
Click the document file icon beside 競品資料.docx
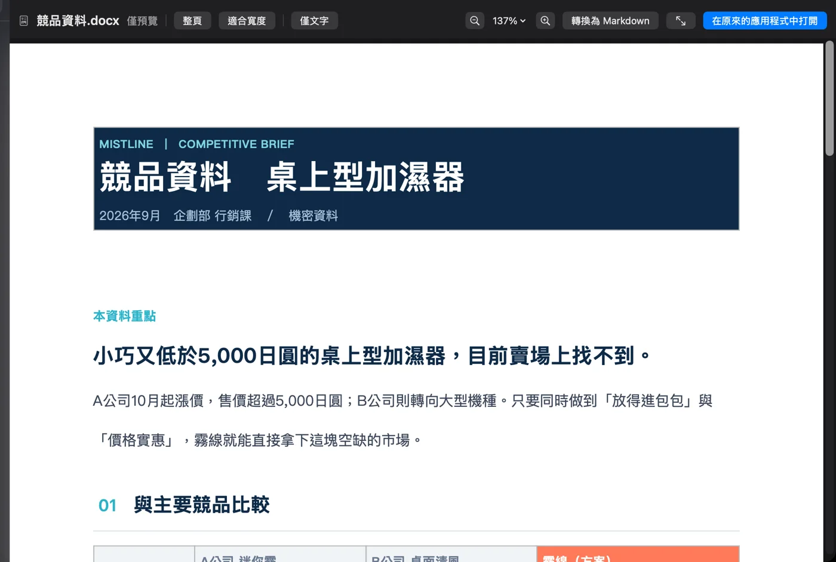(x=24, y=21)
